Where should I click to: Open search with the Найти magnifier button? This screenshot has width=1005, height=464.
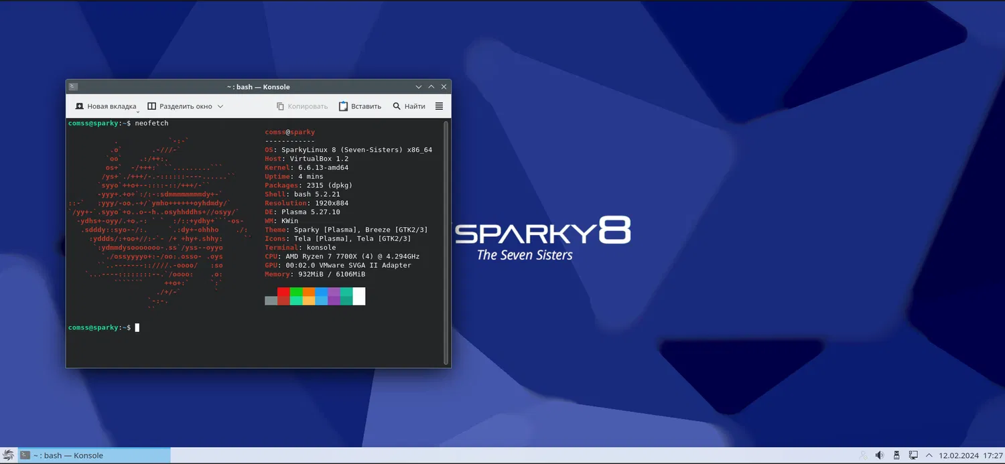[x=409, y=106]
